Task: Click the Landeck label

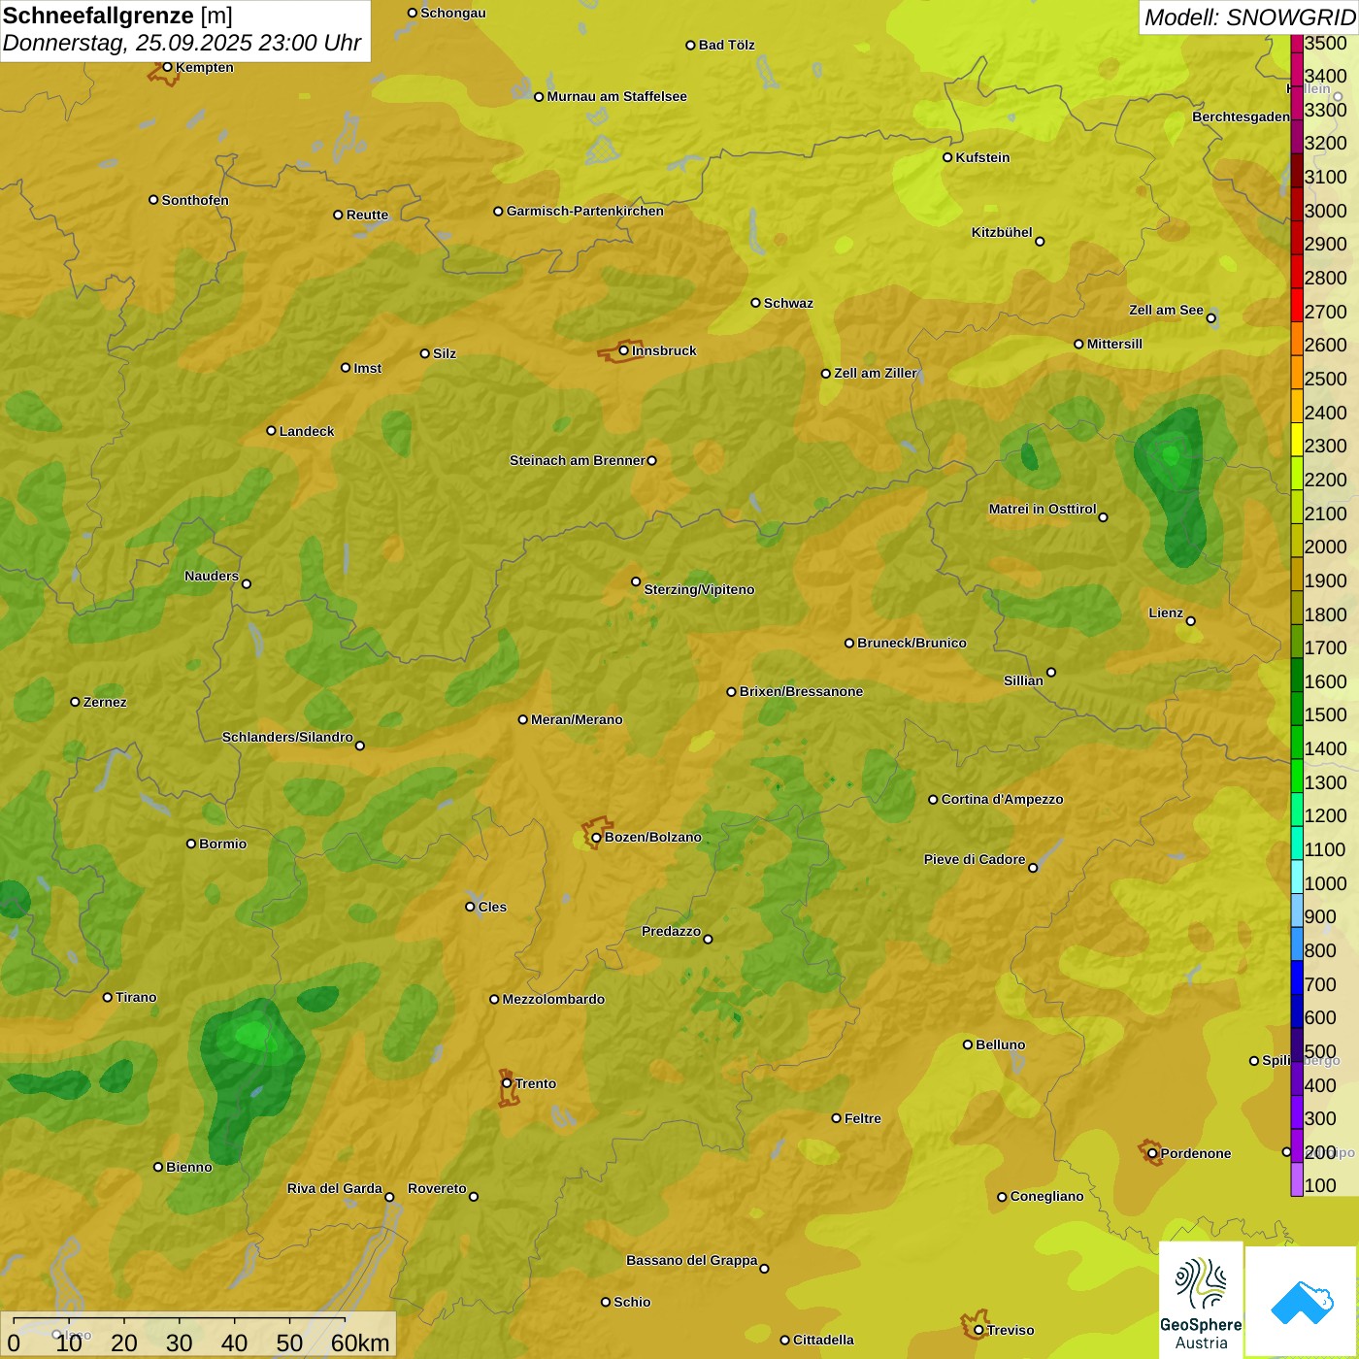Action: click(307, 431)
